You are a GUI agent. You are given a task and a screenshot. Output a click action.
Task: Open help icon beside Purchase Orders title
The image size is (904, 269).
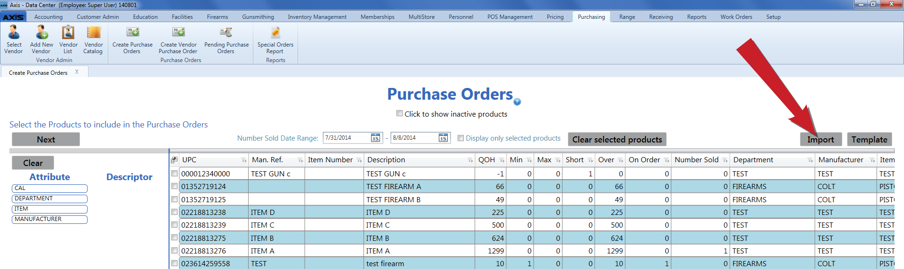517,102
